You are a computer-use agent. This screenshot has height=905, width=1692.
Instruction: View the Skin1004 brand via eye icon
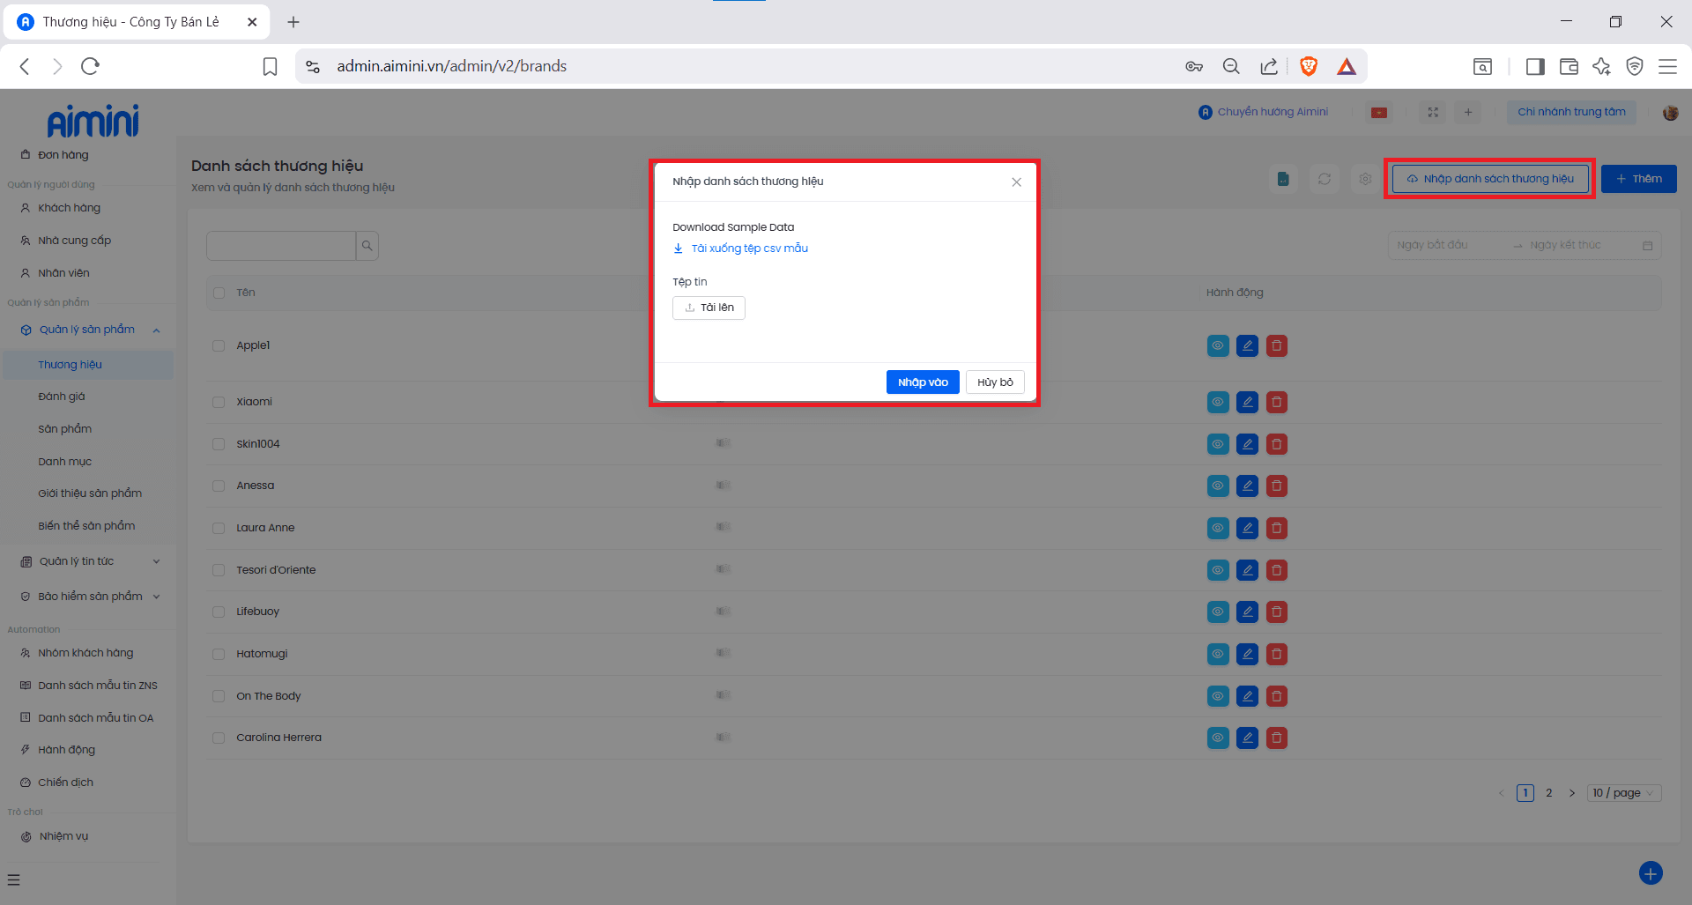[x=1217, y=444]
